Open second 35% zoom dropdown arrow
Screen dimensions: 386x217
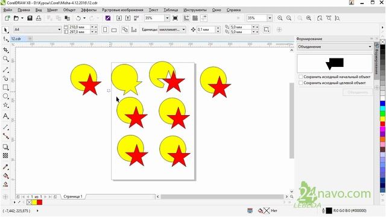coord(270,18)
